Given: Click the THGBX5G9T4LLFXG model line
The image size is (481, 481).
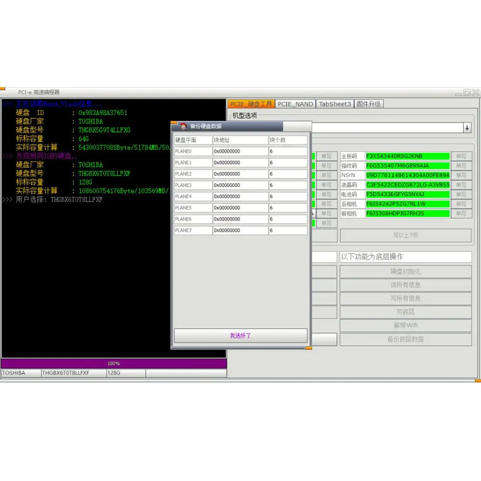Looking at the screenshot, I should coord(73,130).
